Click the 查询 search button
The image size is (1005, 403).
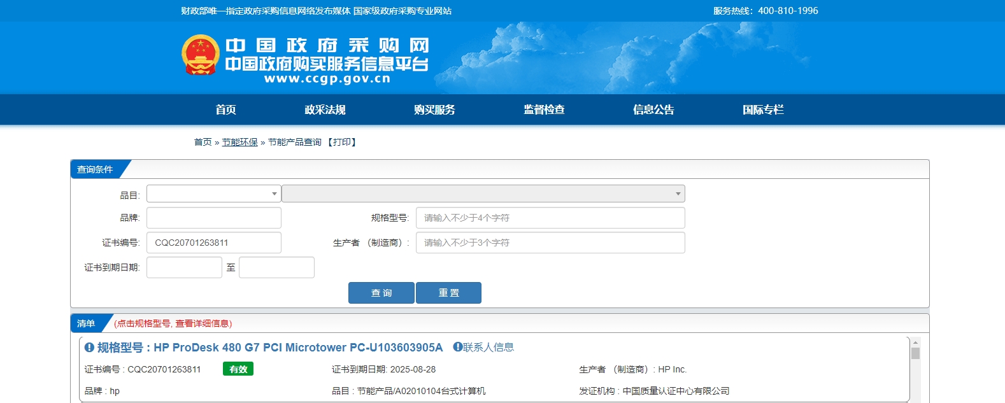click(x=381, y=293)
